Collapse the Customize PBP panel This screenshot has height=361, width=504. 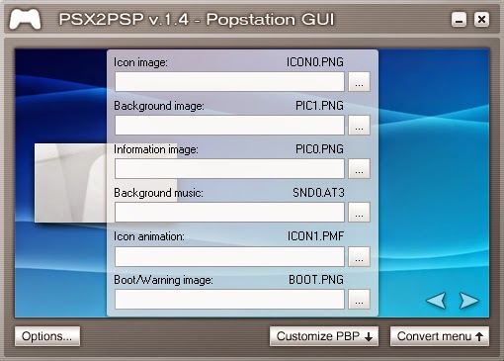(x=324, y=336)
